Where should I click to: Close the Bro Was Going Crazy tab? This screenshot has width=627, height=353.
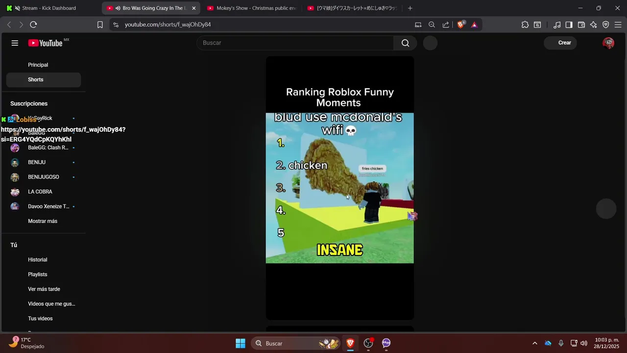193,8
